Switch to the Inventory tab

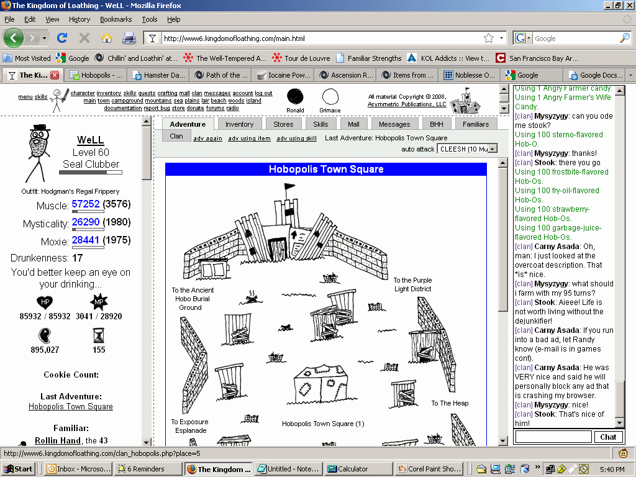(x=239, y=124)
